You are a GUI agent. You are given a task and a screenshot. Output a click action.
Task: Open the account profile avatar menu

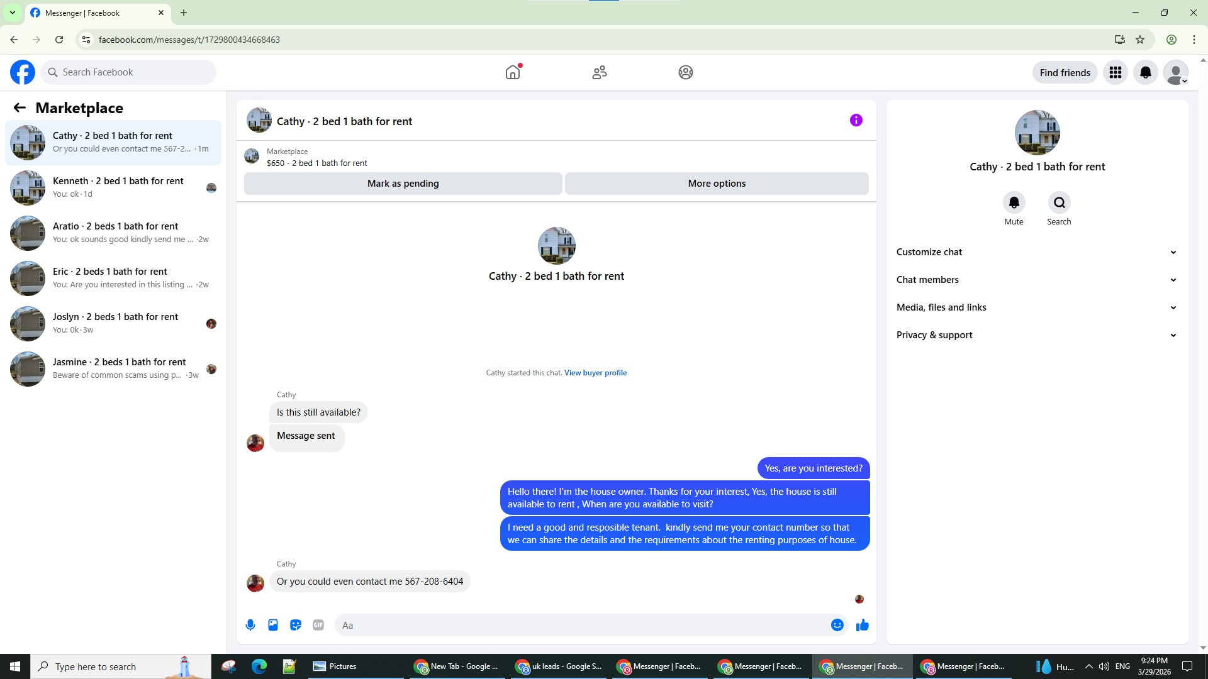coord(1176,72)
